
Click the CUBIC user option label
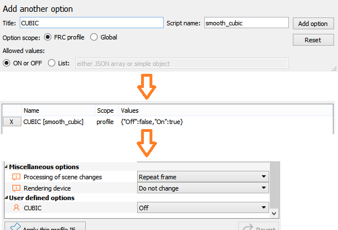[x=33, y=208]
